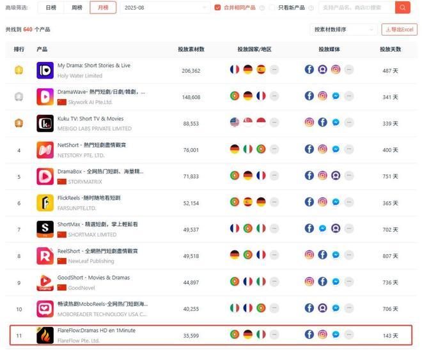
Task: Click Facebook icon in My Drama row
Action: click(x=309, y=70)
